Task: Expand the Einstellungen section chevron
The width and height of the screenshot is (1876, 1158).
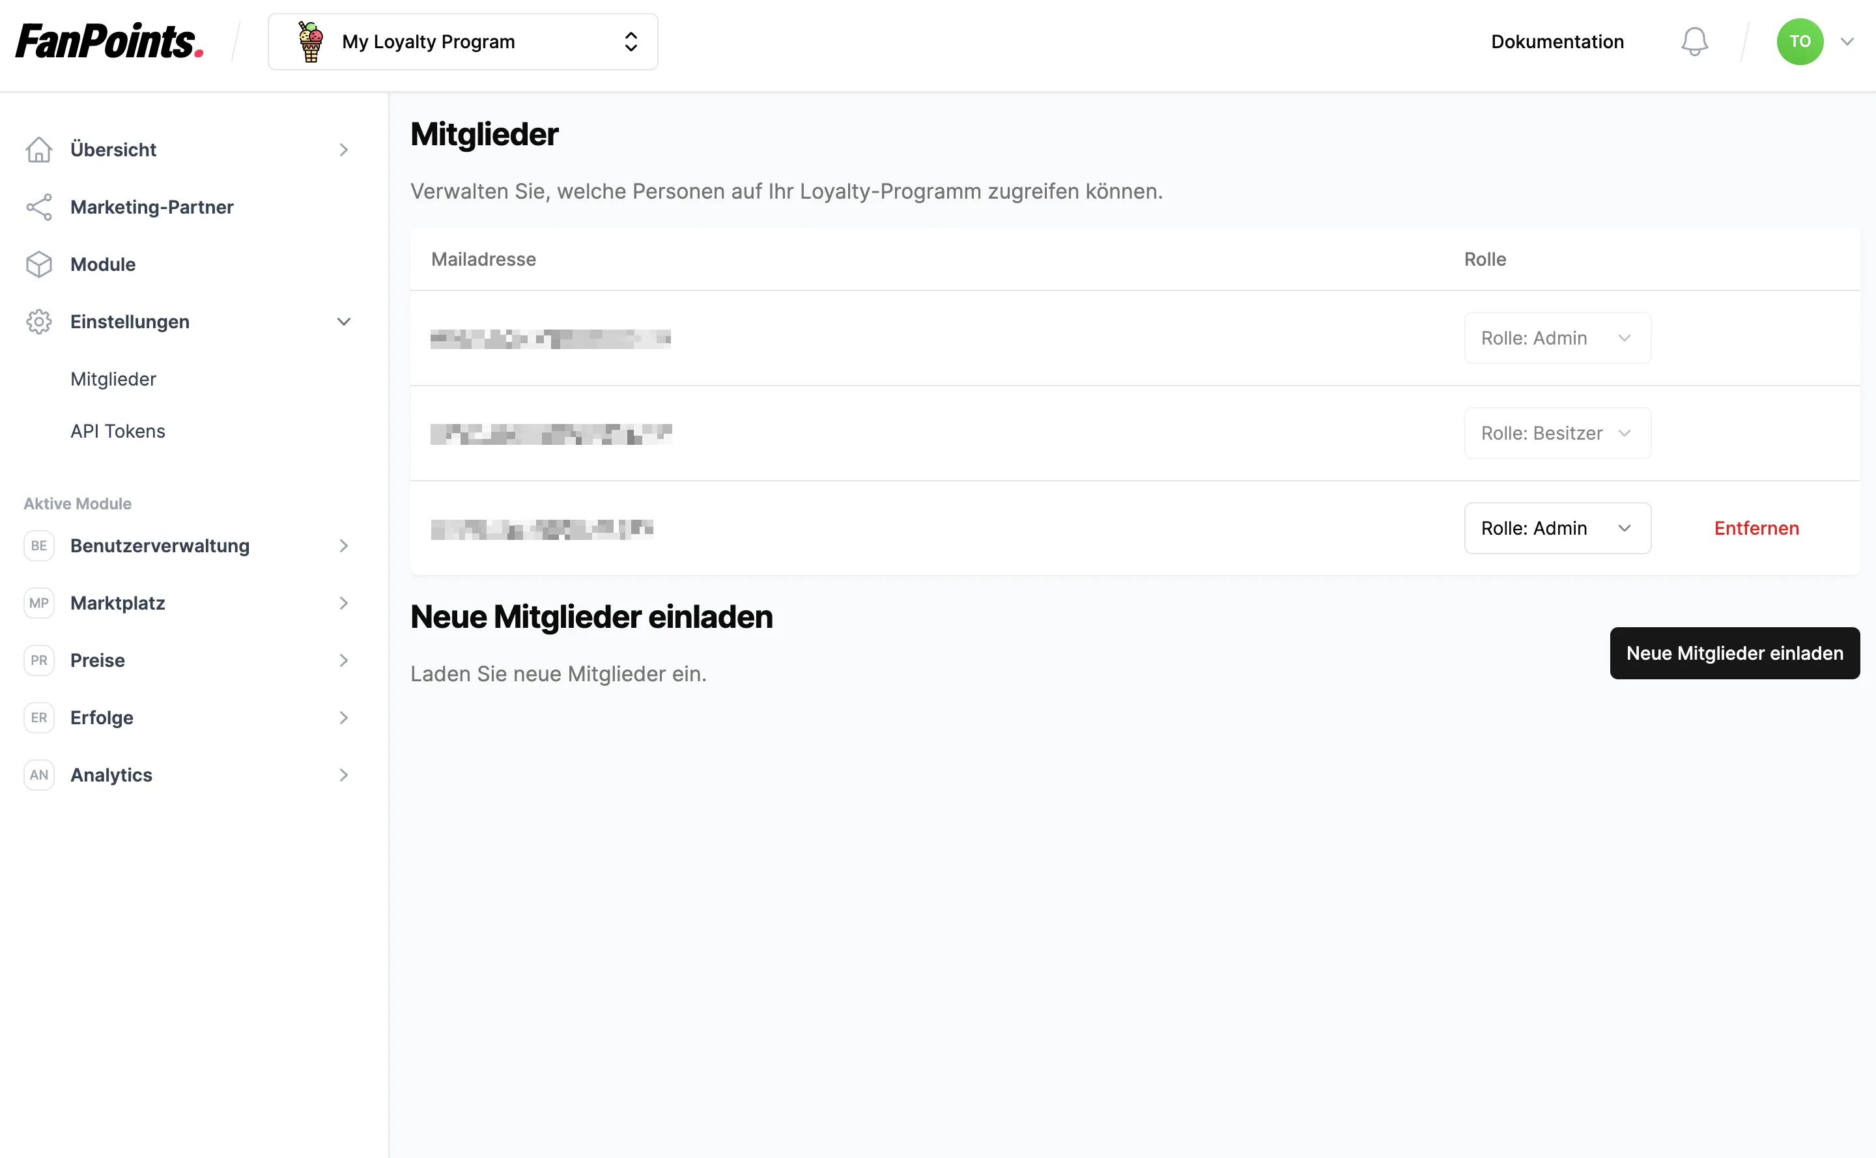Action: click(343, 320)
